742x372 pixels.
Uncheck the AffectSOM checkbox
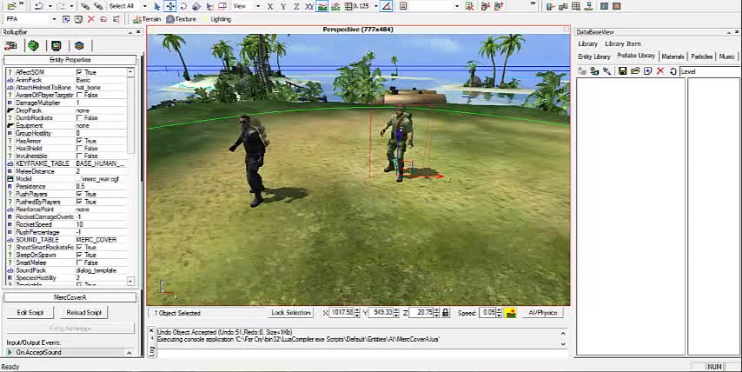[79, 72]
